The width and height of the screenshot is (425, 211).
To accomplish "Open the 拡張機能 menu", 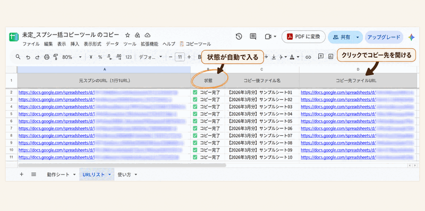I will pyautogui.click(x=149, y=44).
